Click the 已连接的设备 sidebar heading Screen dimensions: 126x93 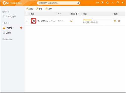pos(7,39)
